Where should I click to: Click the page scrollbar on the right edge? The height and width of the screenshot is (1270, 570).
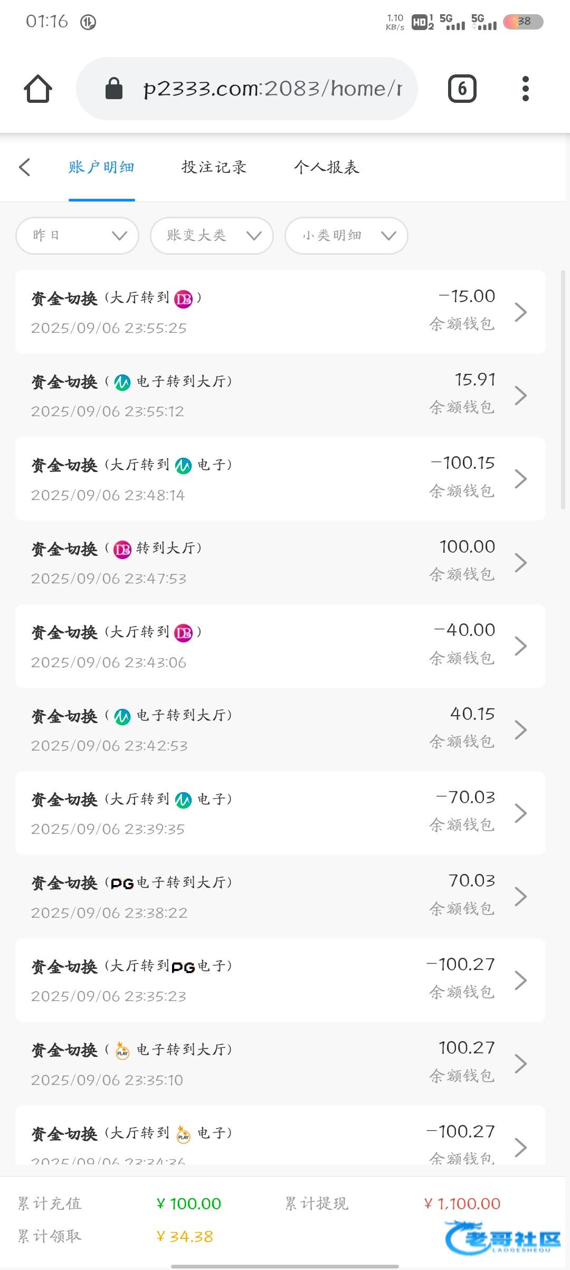pos(563,390)
